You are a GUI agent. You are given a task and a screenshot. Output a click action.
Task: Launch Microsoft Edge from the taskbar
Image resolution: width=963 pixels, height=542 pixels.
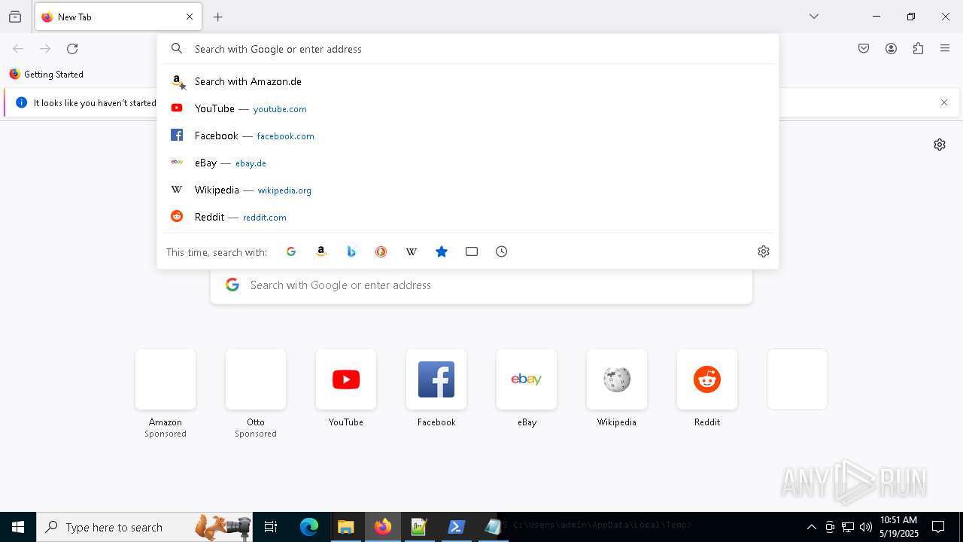point(309,527)
